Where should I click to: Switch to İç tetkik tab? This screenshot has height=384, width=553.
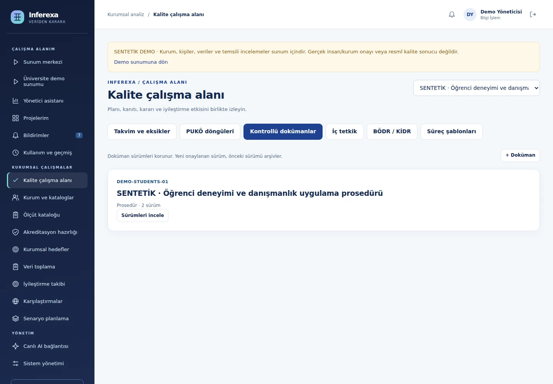(x=344, y=132)
